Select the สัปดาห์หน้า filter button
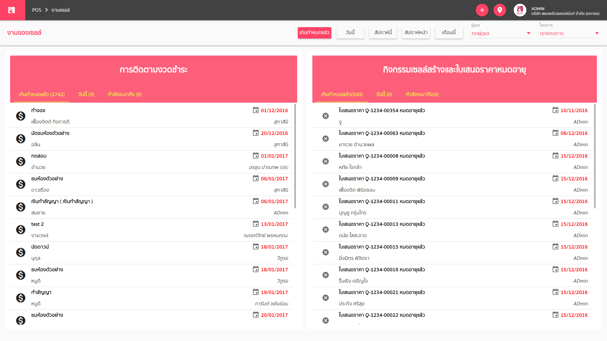 click(416, 33)
